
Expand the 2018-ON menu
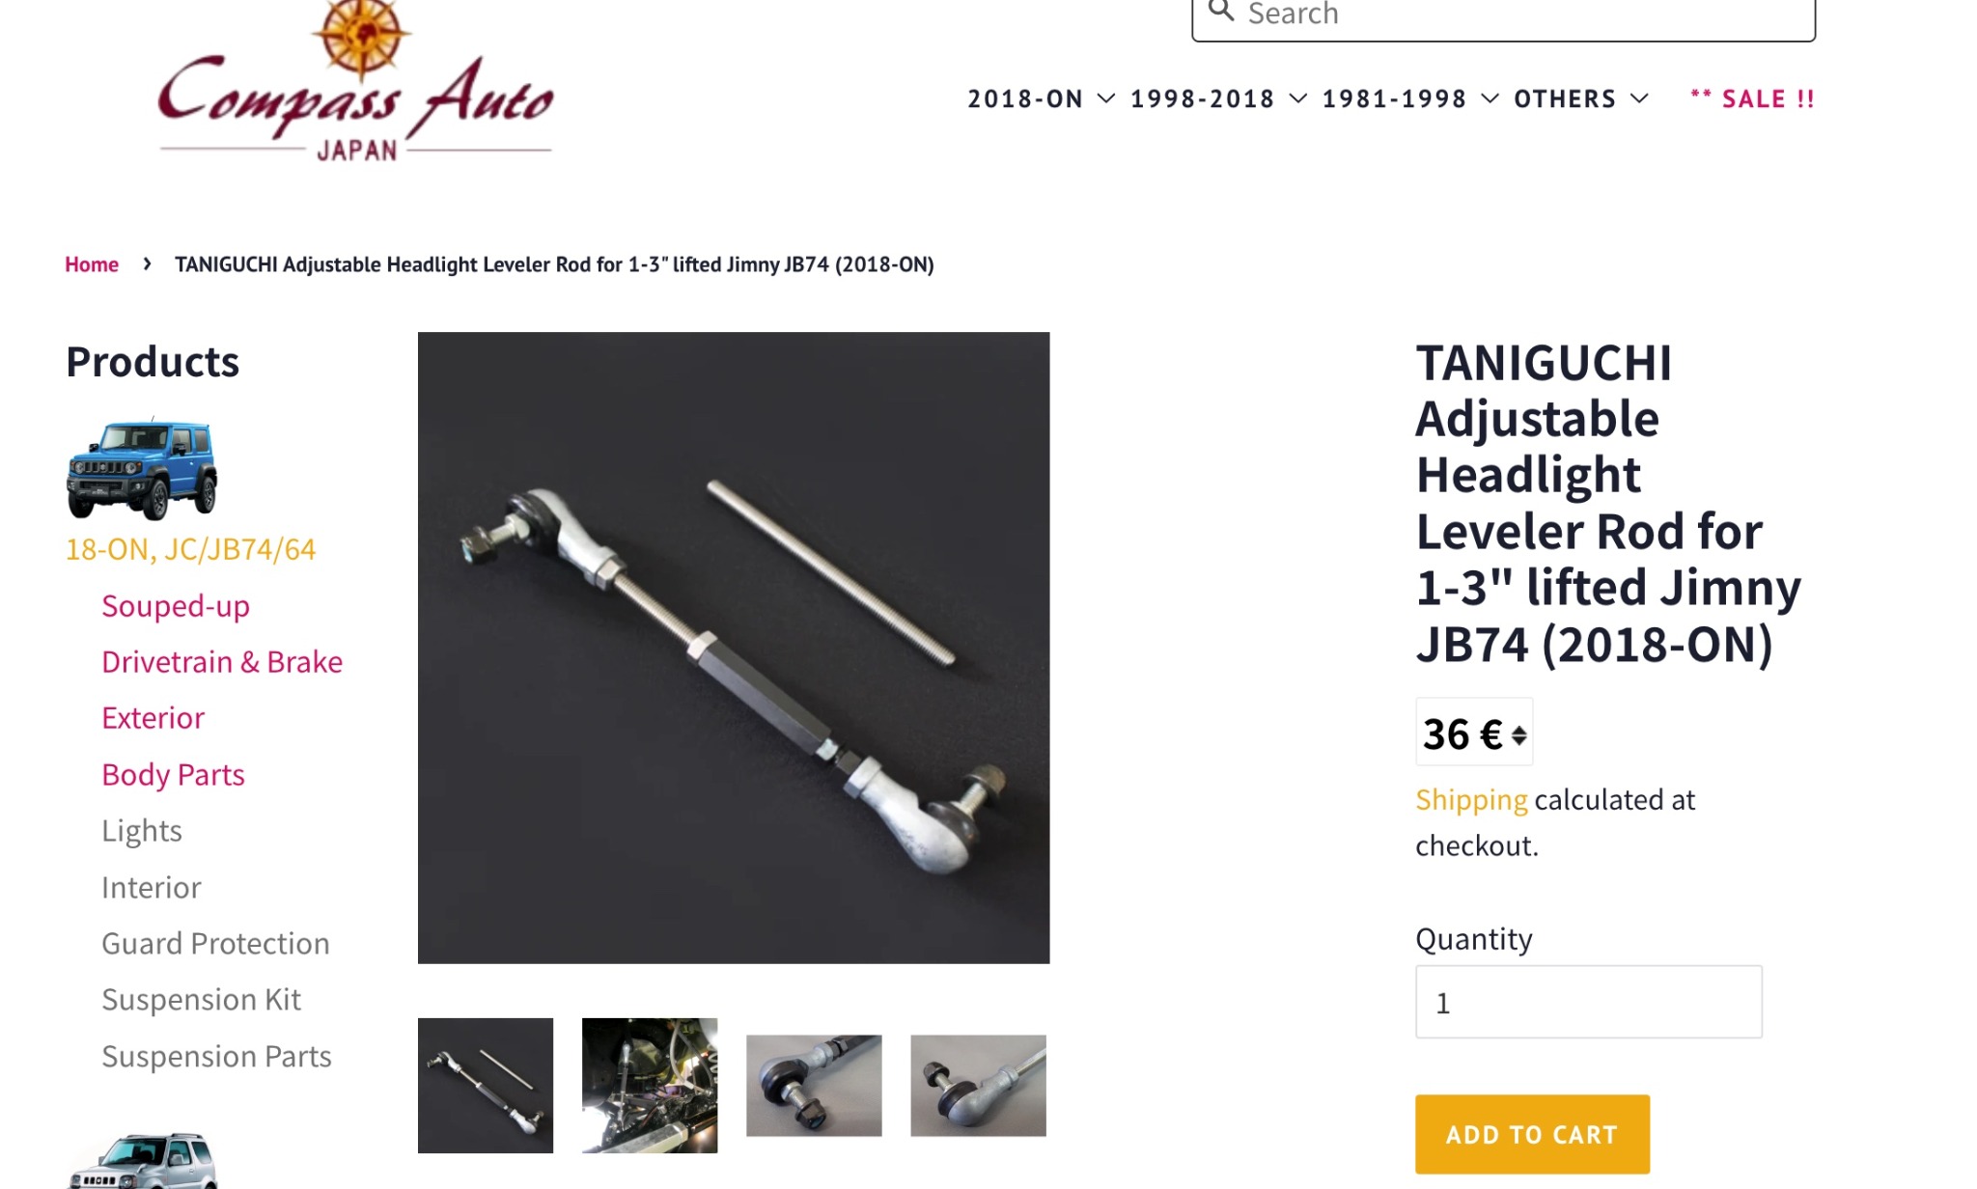1042,99
